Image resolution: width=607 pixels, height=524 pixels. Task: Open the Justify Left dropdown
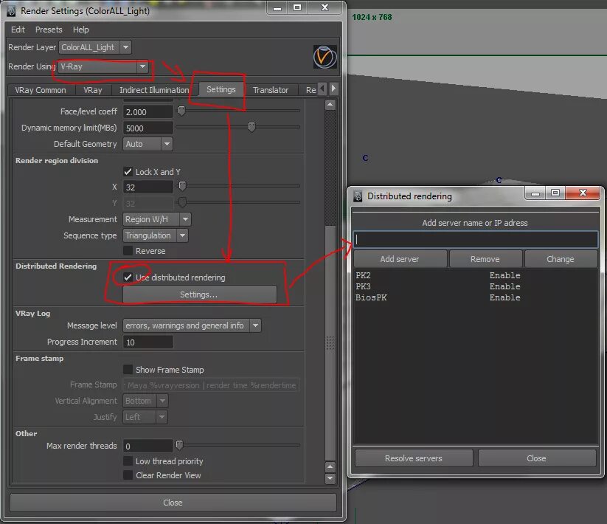145,417
